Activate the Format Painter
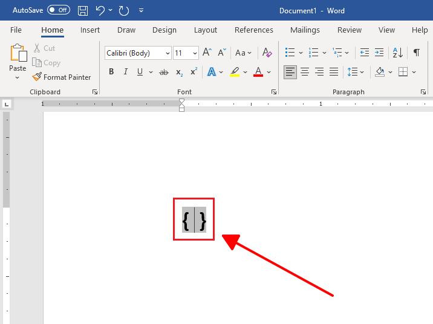433x324 pixels. coord(61,77)
